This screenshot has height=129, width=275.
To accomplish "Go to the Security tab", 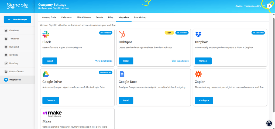I will coord(99,17).
